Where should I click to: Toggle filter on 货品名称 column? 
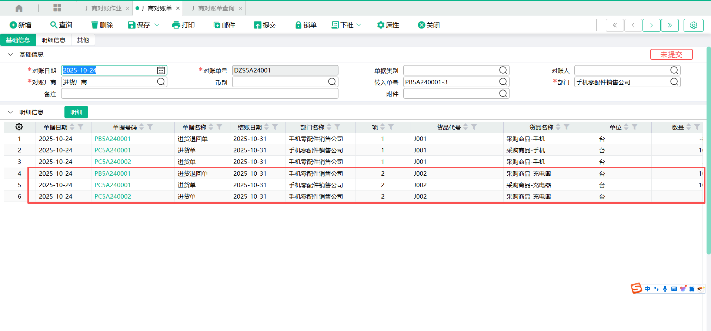tap(567, 127)
